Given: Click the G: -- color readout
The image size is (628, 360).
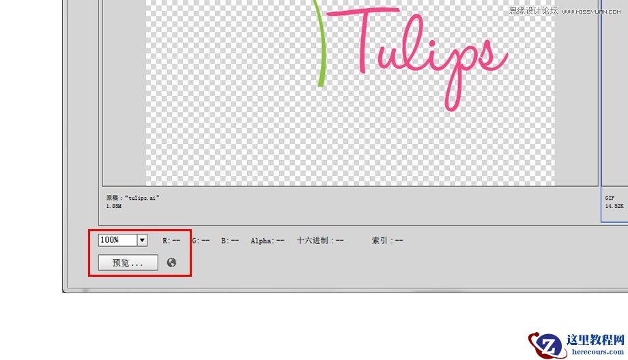Looking at the screenshot, I should point(201,241).
